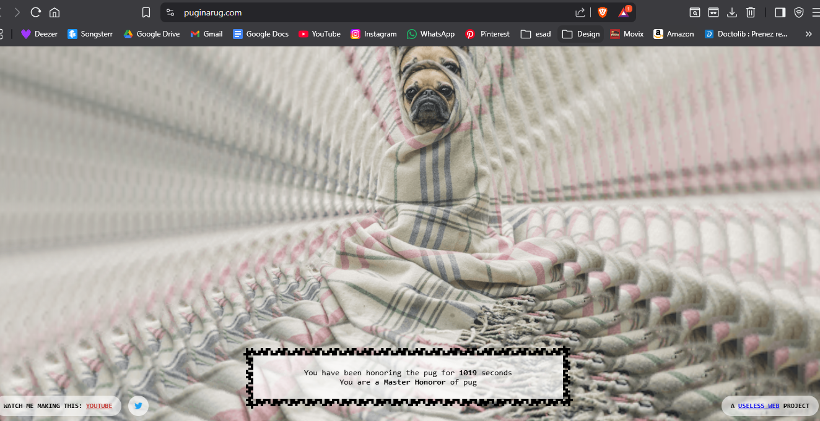Click the Twitter bird icon button

pos(138,406)
